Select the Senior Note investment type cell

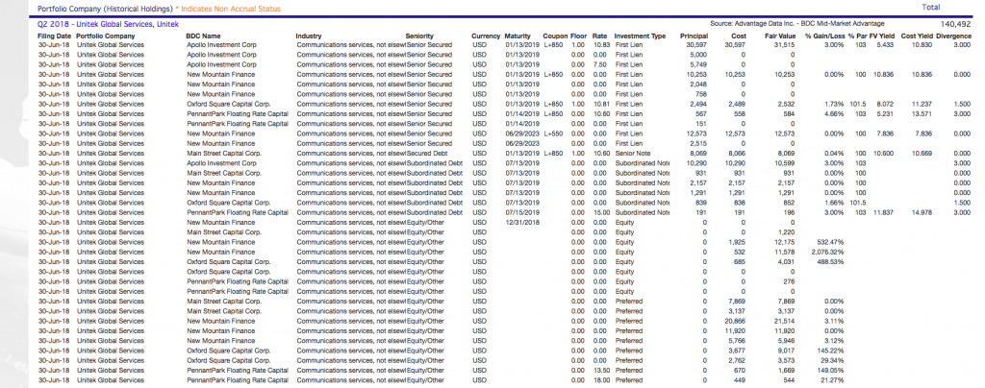[631, 153]
